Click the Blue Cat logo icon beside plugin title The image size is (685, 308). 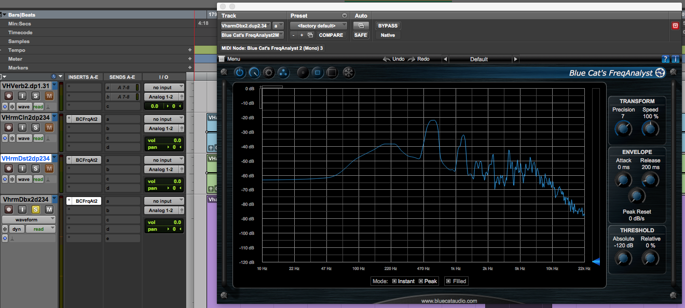(660, 73)
